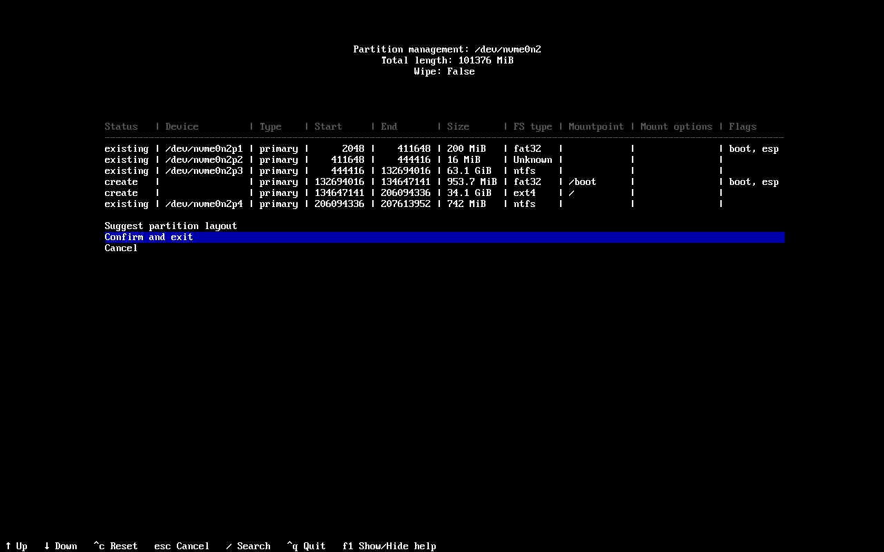Image resolution: width=884 pixels, height=552 pixels.
Task: Choose Confirm and exit
Action: click(x=444, y=237)
